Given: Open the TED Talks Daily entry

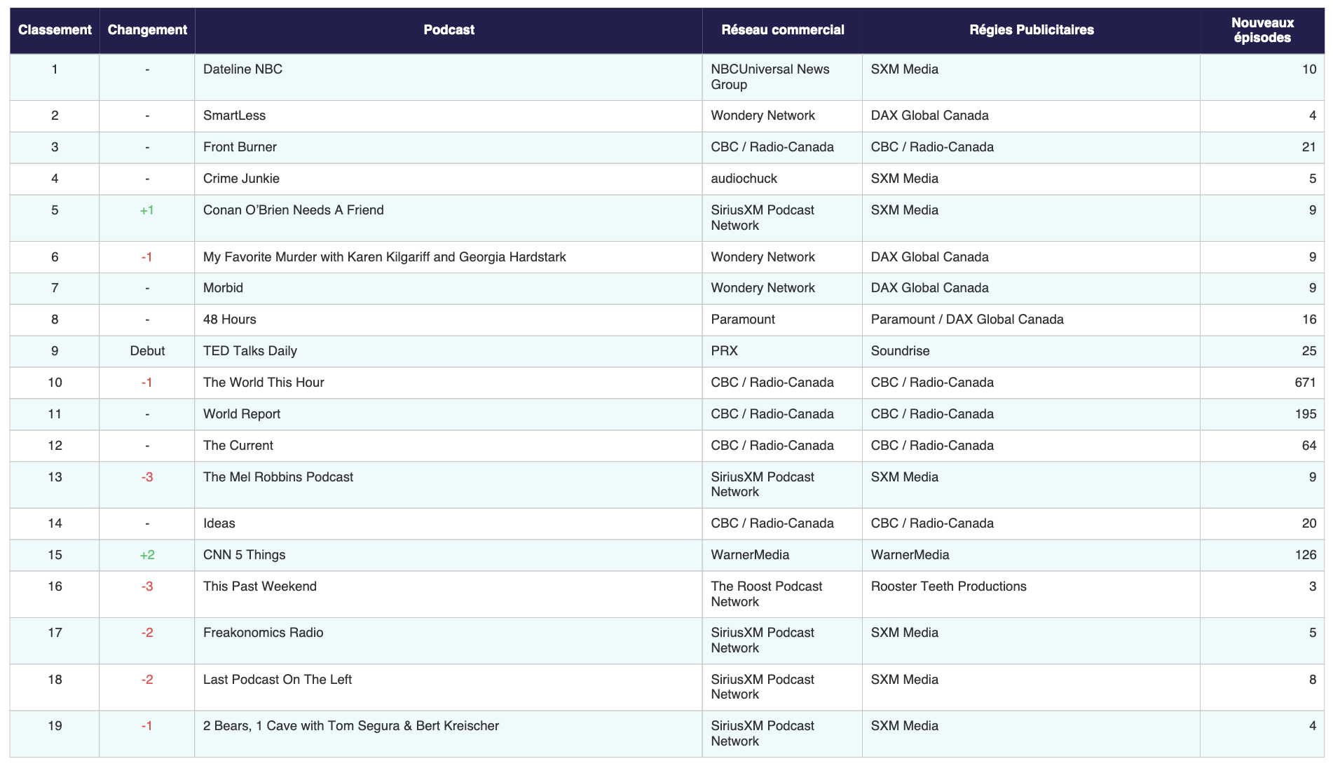Looking at the screenshot, I should coord(249,350).
